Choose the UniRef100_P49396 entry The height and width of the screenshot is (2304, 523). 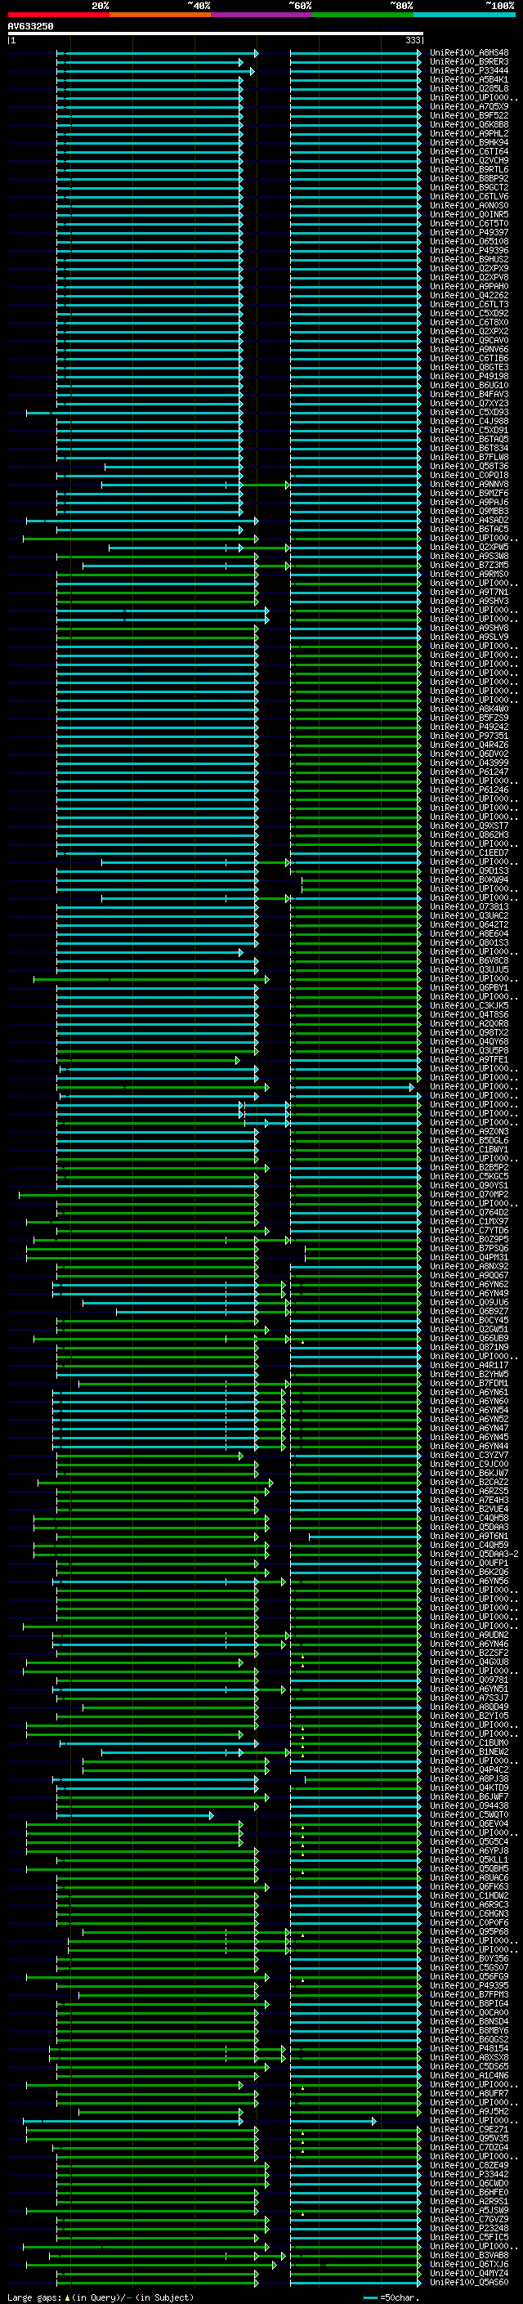[469, 250]
